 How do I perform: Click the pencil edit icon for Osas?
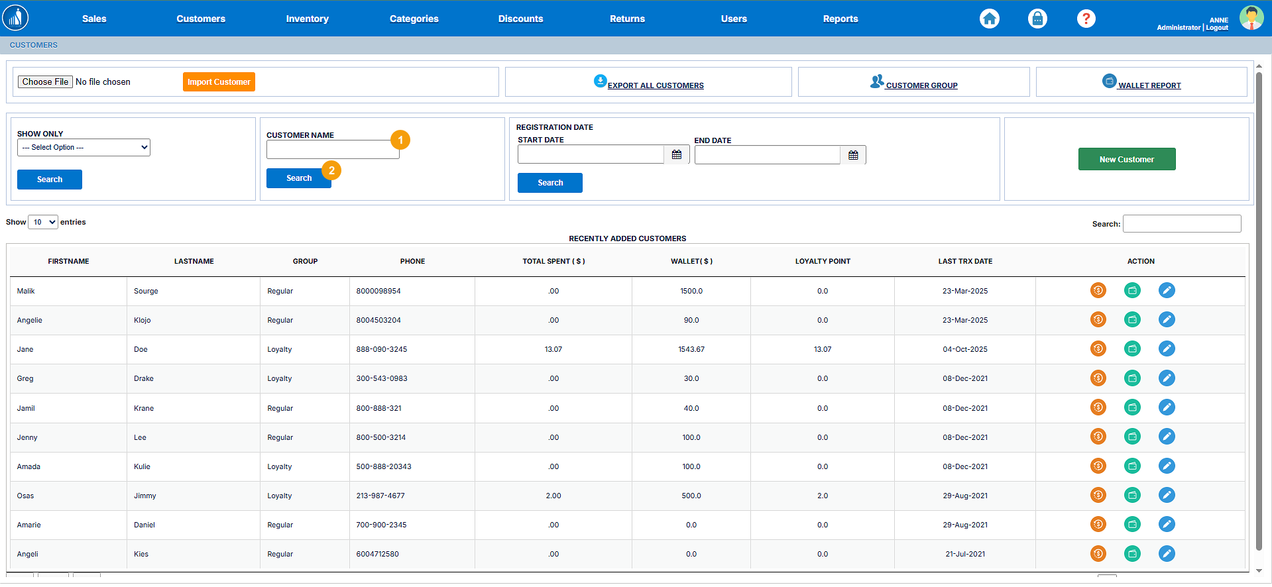click(x=1167, y=495)
